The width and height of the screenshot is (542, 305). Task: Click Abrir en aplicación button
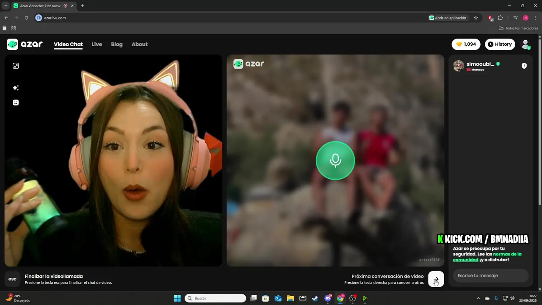click(x=448, y=18)
